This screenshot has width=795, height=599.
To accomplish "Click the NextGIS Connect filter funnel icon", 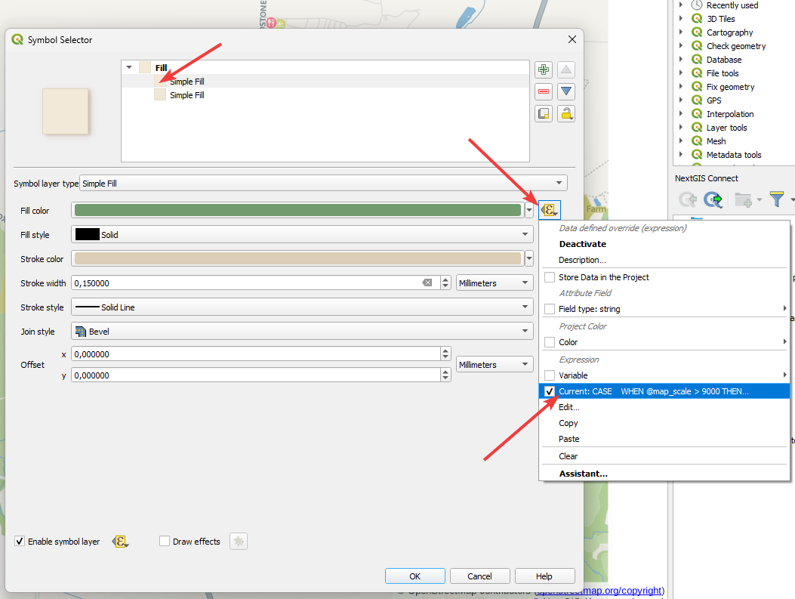I will (777, 199).
